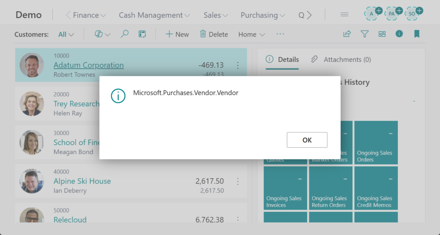The height and width of the screenshot is (235, 440).
Task: Open the Cash Management menu
Action: tap(154, 15)
